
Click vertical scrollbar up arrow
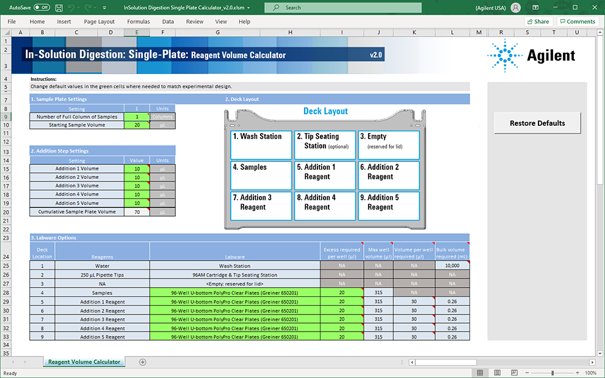(600, 33)
